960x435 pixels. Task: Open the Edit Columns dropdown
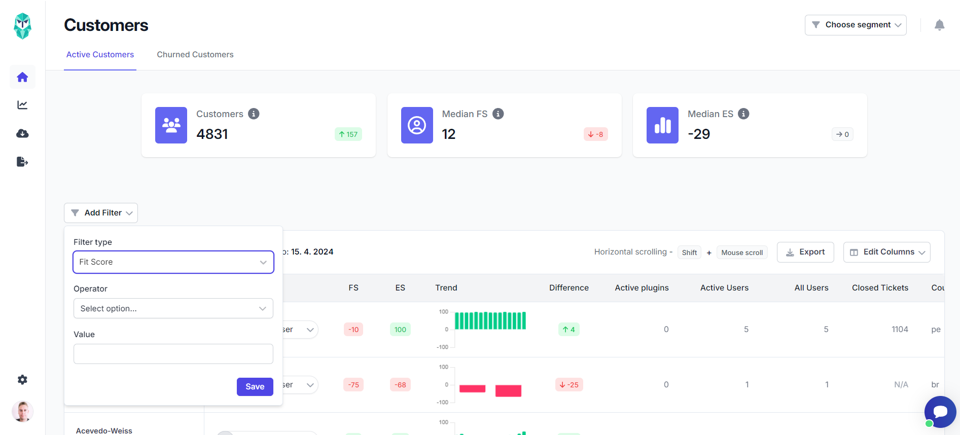coord(887,252)
